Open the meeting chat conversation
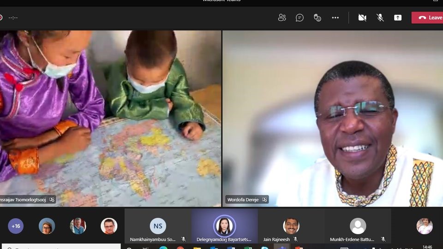Image resolution: width=443 pixels, height=249 pixels. pos(299,18)
